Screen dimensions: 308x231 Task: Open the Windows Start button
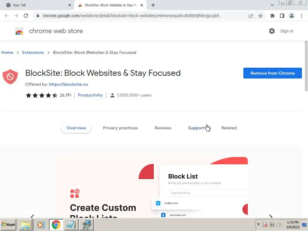click(x=8, y=224)
